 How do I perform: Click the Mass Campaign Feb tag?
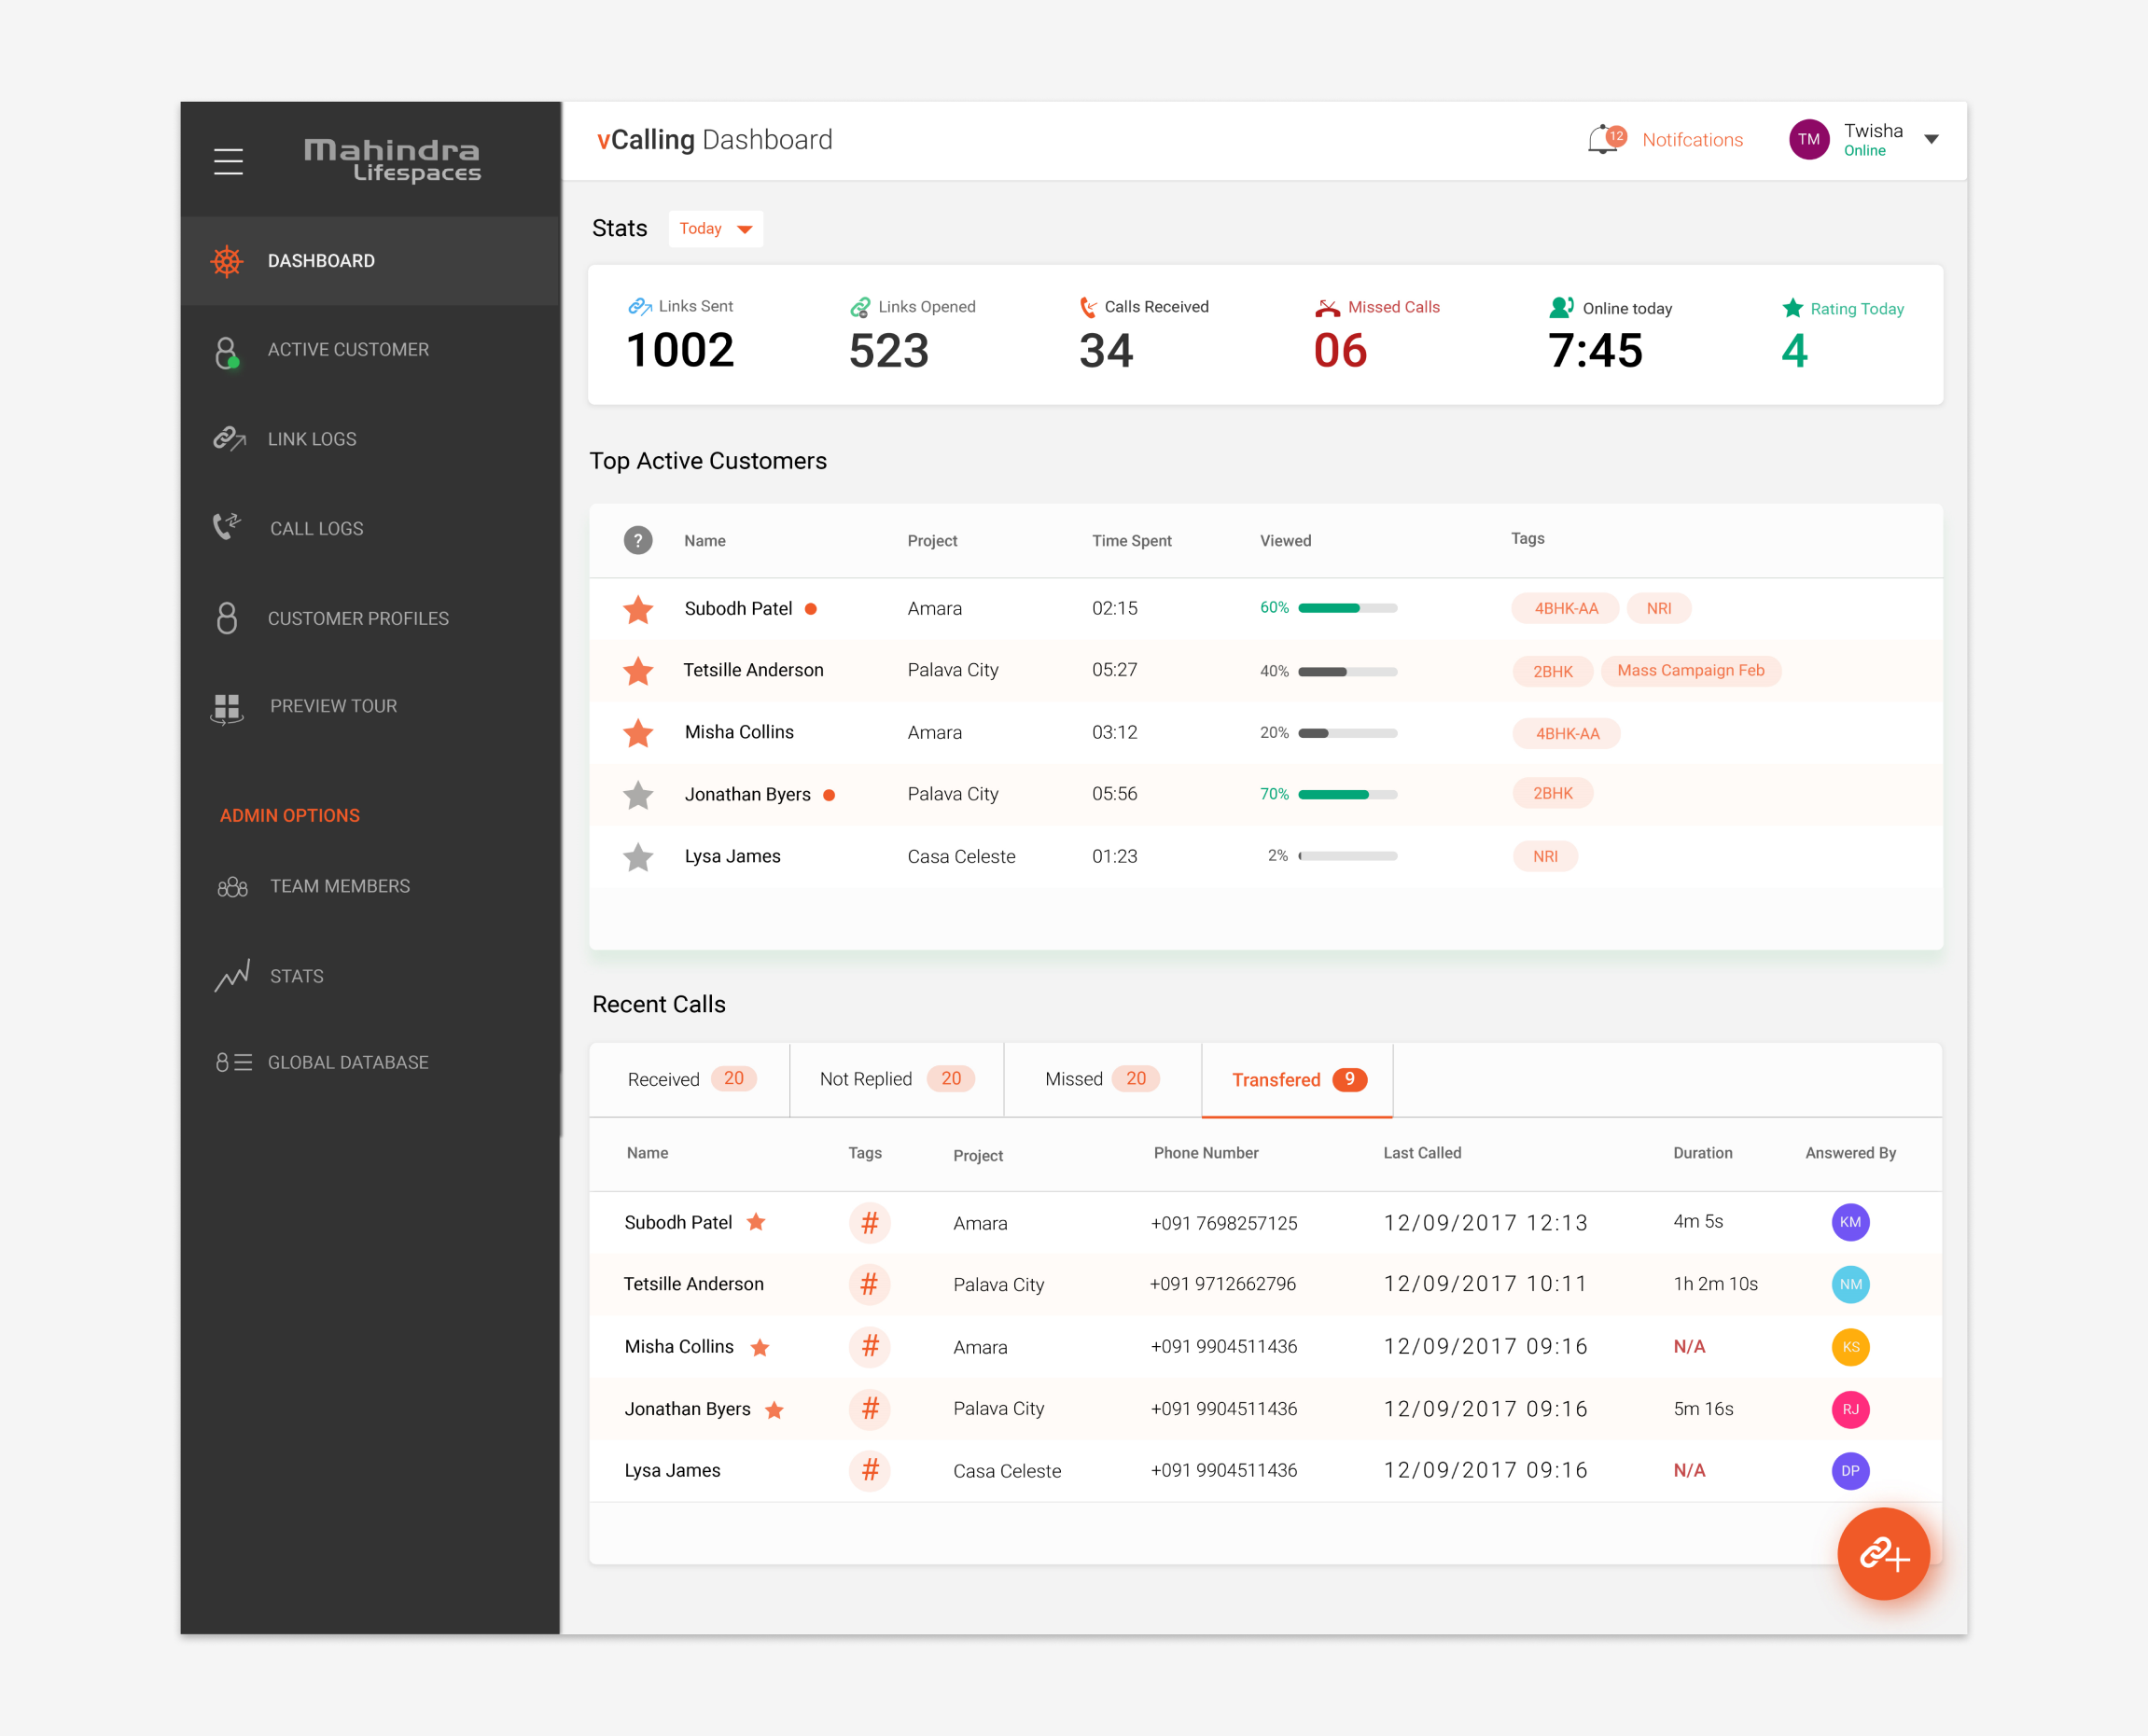pyautogui.click(x=1690, y=670)
